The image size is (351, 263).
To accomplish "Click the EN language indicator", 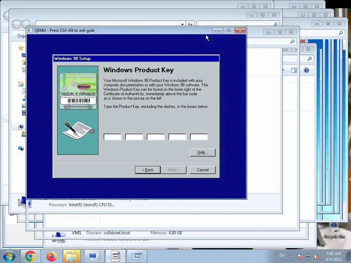I will pyautogui.click(x=282, y=255).
